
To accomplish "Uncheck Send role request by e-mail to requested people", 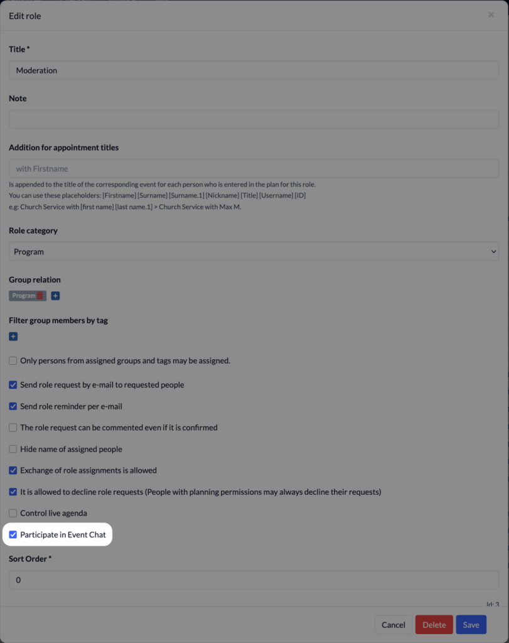I will tap(13, 385).
